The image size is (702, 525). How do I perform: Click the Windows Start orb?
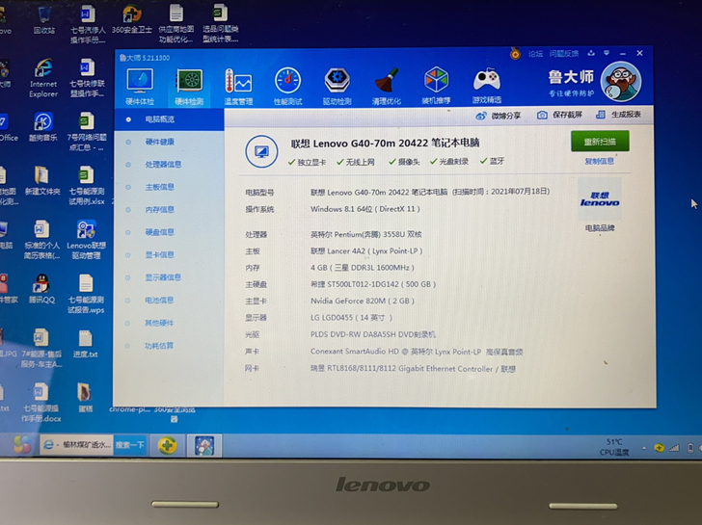[x=21, y=444]
